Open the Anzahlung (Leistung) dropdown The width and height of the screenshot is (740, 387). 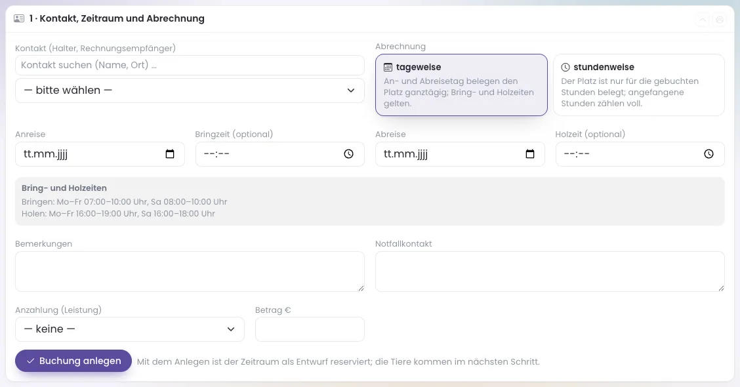click(130, 329)
